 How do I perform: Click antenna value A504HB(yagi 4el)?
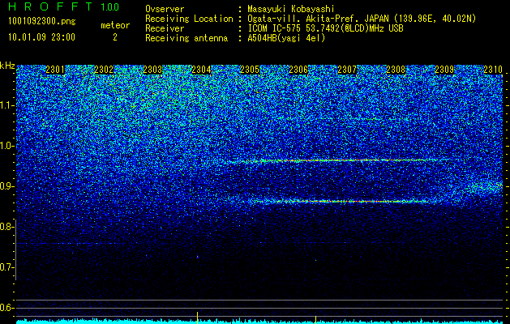click(286, 38)
